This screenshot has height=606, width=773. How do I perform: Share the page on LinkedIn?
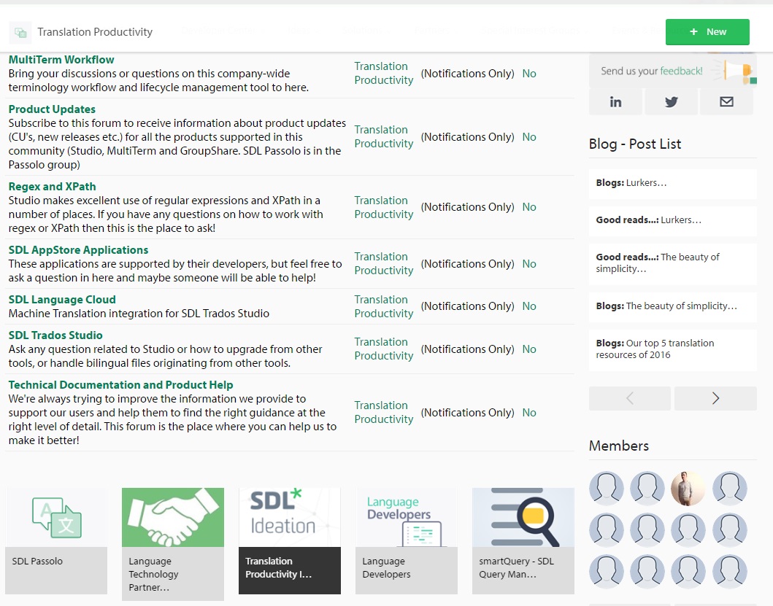616,102
